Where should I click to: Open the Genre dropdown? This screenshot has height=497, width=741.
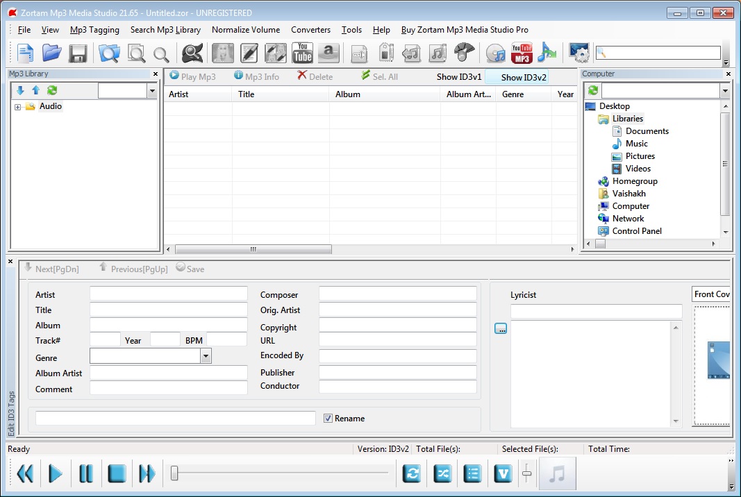206,356
